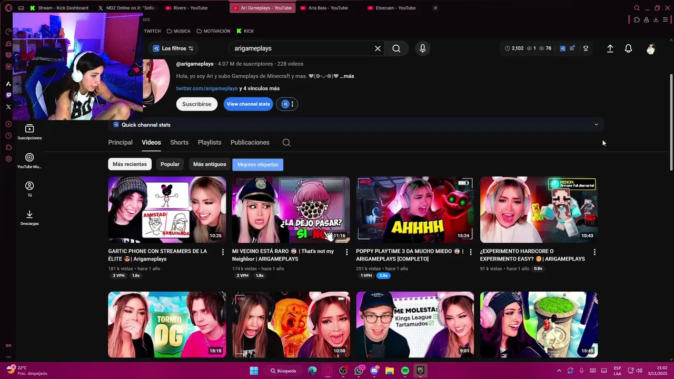
Task: Switch to the Publicaciones channel tab
Action: [x=250, y=143]
